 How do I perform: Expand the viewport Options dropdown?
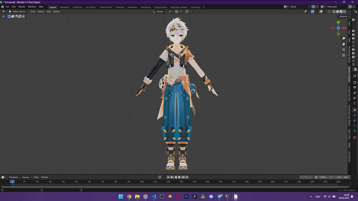coord(344,16)
